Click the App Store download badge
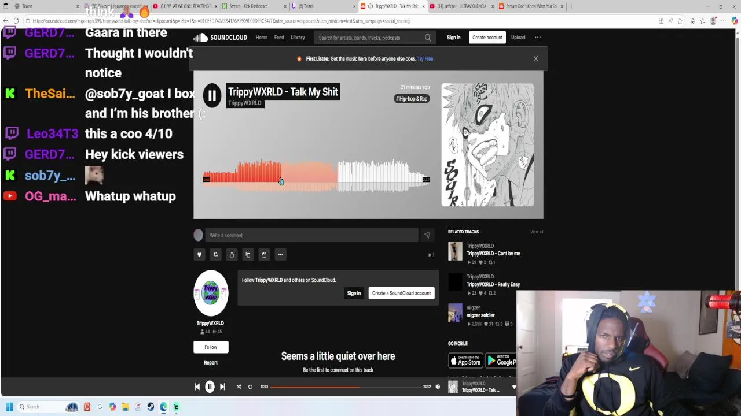Image resolution: width=741 pixels, height=416 pixels. (x=465, y=361)
